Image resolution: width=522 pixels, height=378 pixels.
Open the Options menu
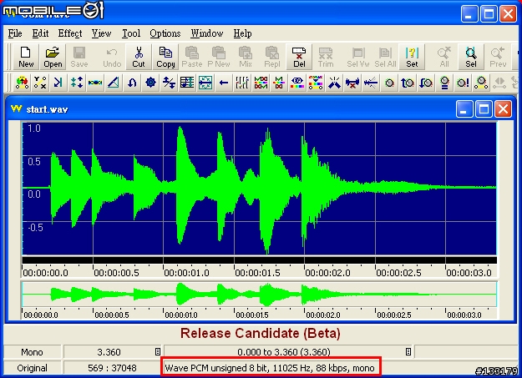[165, 33]
